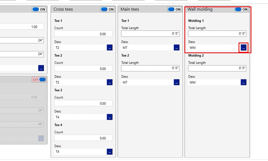Open the browse button for Cross tees Tee 1 Desc
This screenshot has width=268, height=161.
(x=110, y=48)
